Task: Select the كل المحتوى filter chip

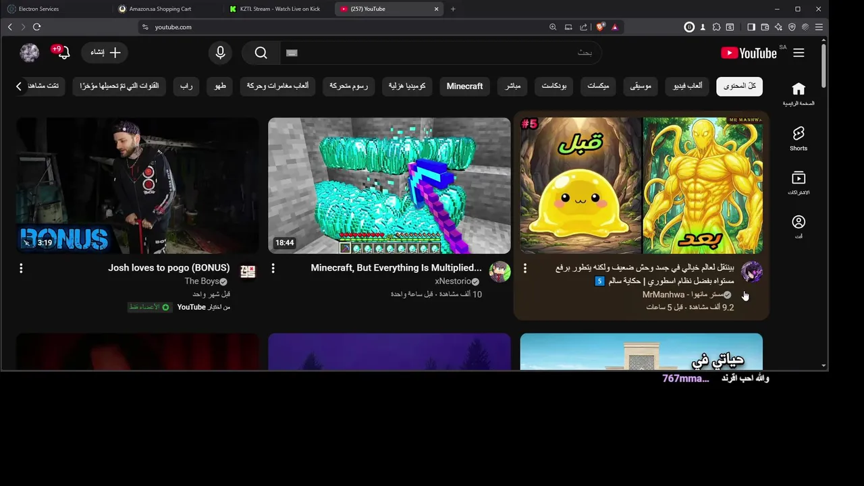Action: click(x=739, y=86)
